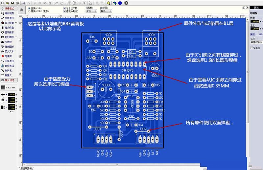263x170 pixels.
Task: Save the project with the floppy disk icon
Action: [12, 3]
